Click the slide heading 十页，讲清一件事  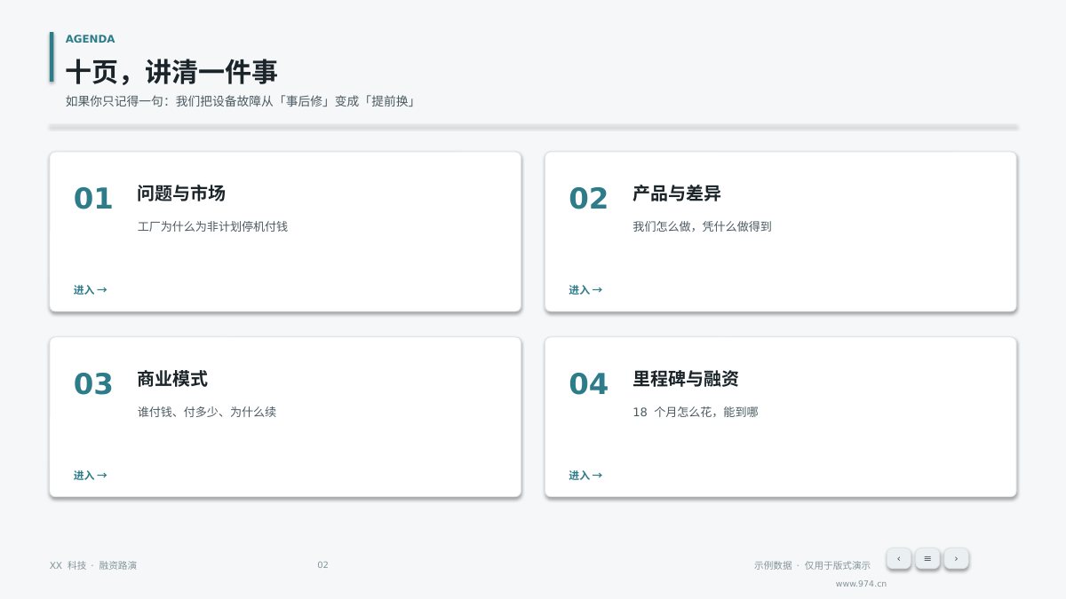171,72
